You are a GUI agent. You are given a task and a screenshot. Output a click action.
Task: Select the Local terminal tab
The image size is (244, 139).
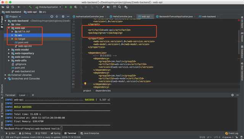point(22,95)
